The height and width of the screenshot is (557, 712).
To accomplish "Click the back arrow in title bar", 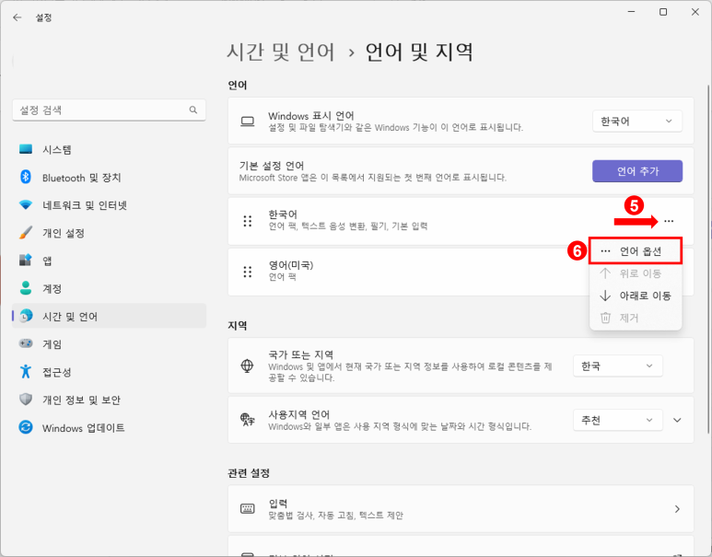I will [18, 17].
